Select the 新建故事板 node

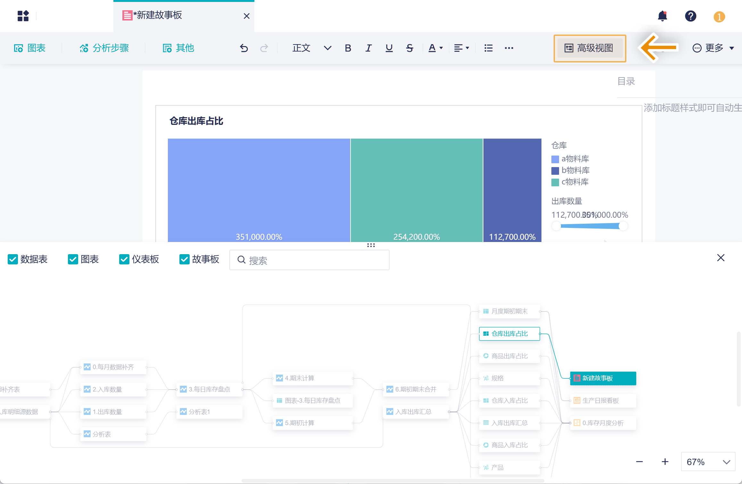[603, 378]
